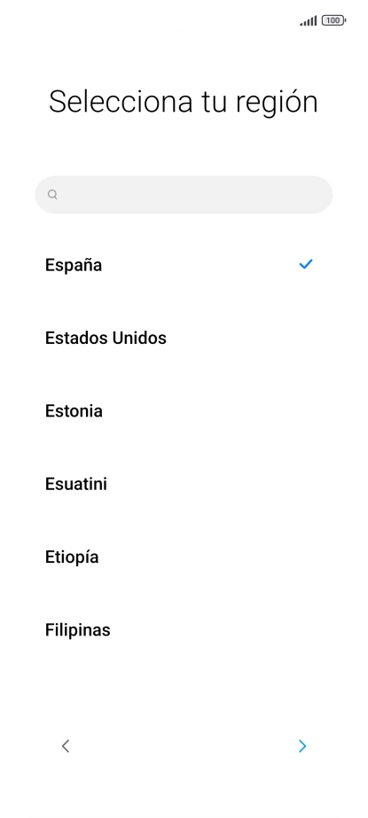Tap the battery indicator in status bar
368x818 pixels.
pyautogui.click(x=334, y=21)
